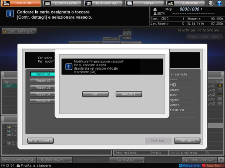Viewport: 225px width, 168px height.
Task: Select Vassoio1 tray button
Action: click(43, 74)
